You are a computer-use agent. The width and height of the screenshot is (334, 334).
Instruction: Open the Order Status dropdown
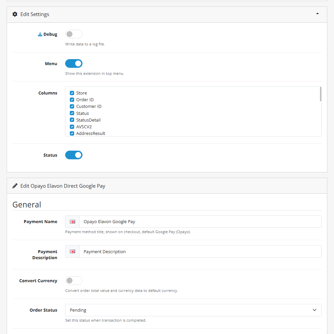tap(193, 310)
